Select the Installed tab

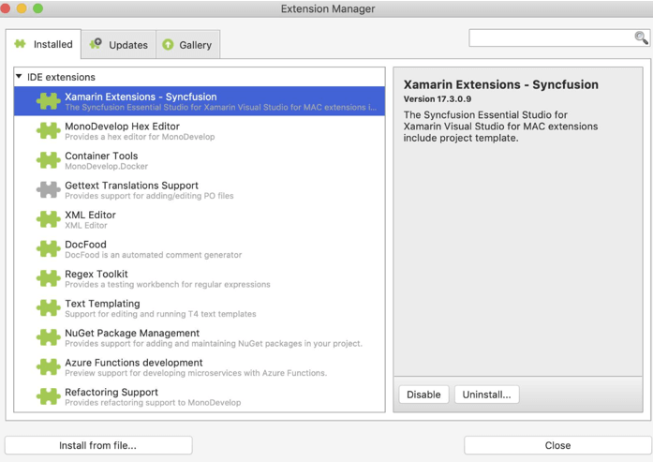pyautogui.click(x=43, y=44)
